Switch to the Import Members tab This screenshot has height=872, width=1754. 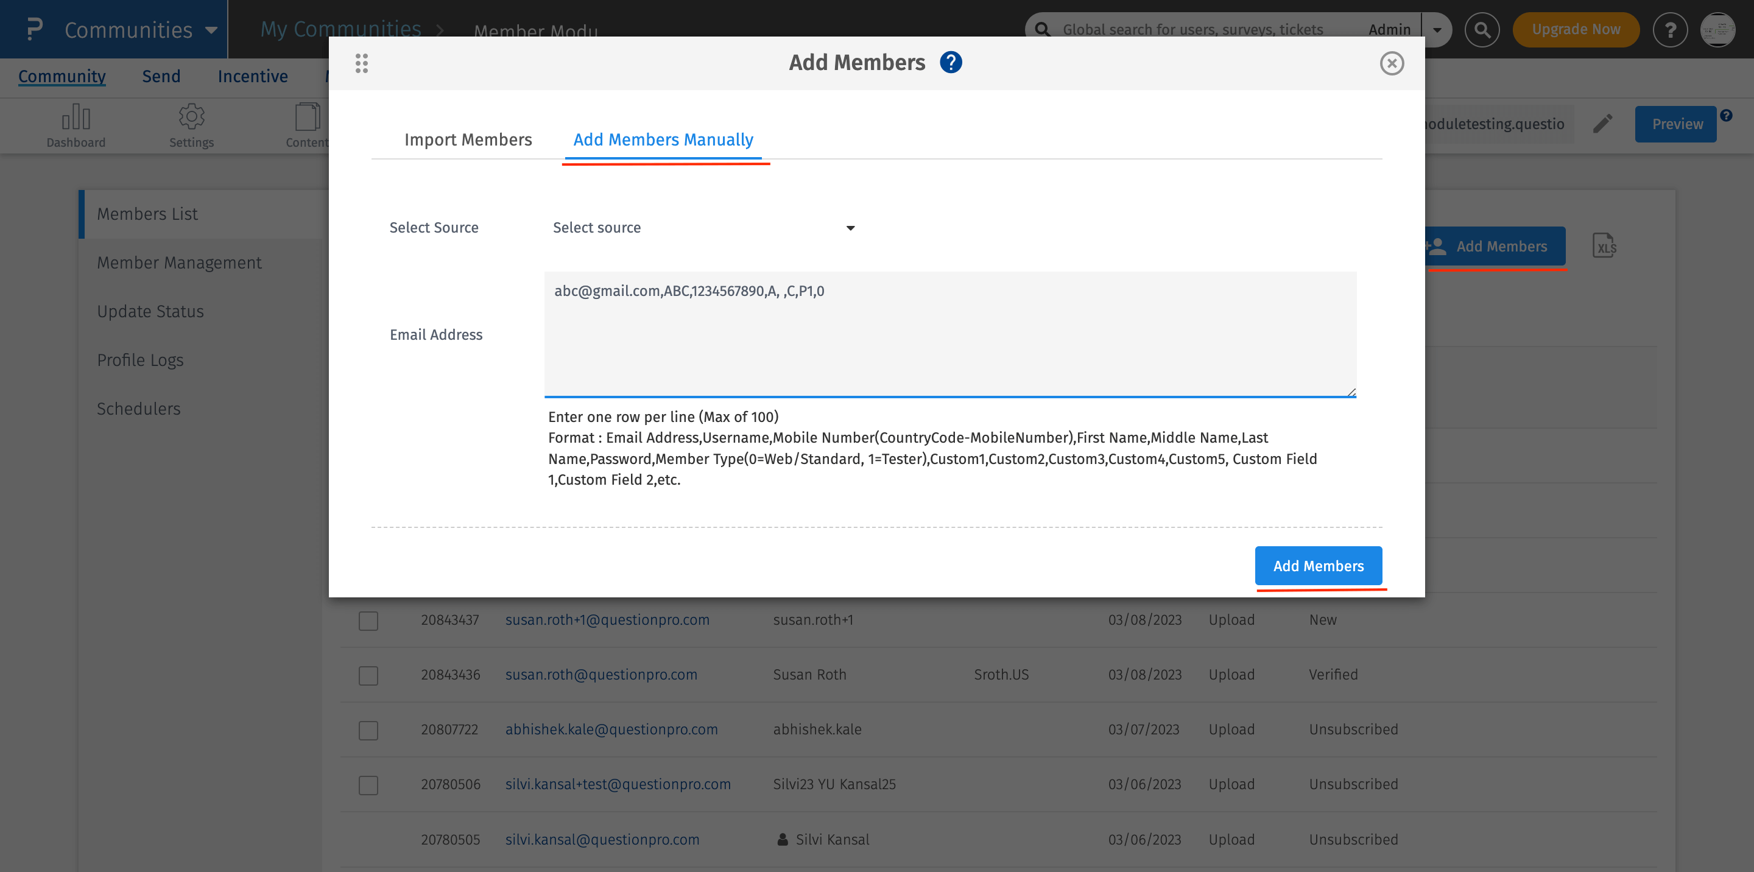[468, 139]
